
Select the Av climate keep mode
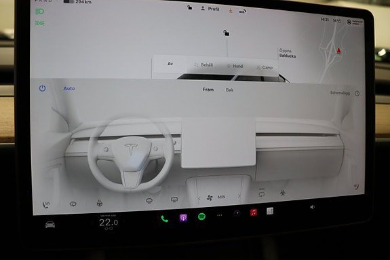(x=170, y=64)
